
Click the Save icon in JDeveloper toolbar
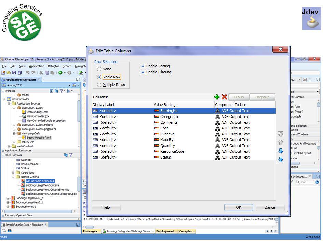(14, 72)
